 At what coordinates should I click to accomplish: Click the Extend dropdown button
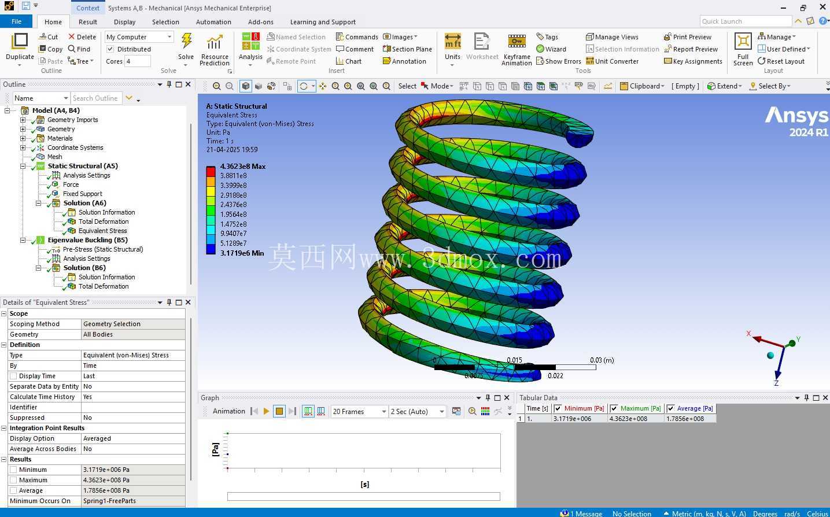click(725, 86)
